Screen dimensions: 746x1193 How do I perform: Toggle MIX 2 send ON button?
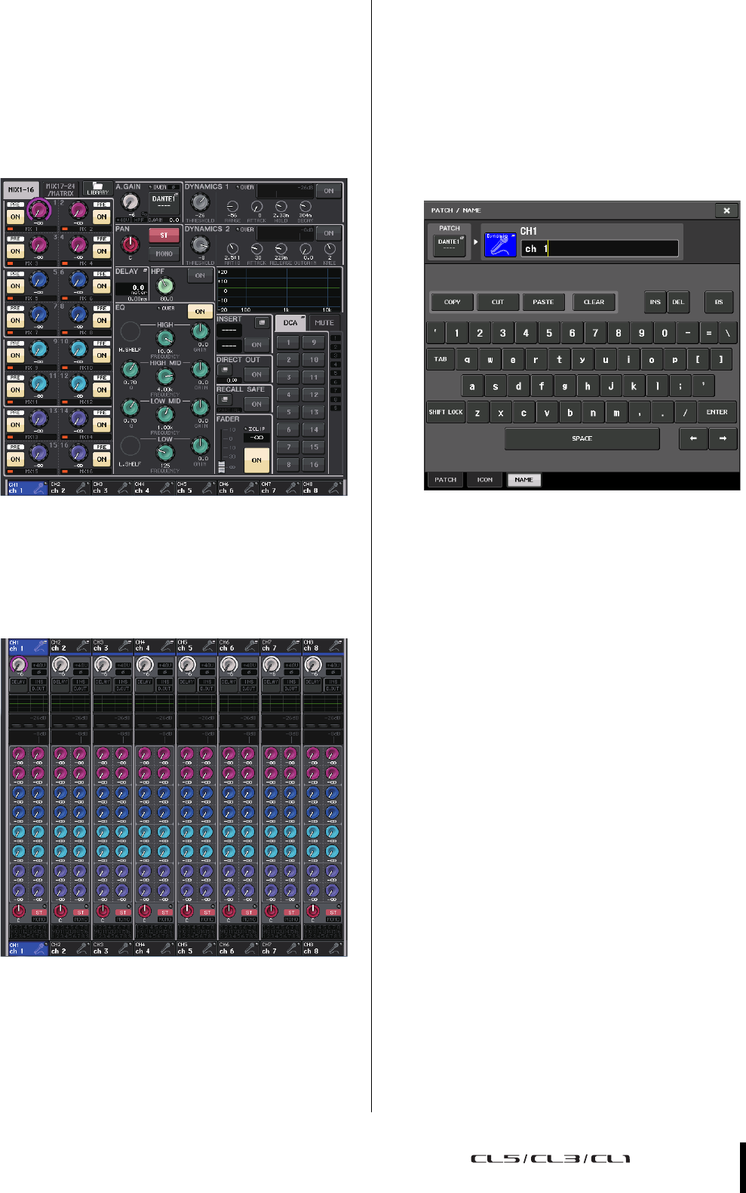click(x=102, y=217)
